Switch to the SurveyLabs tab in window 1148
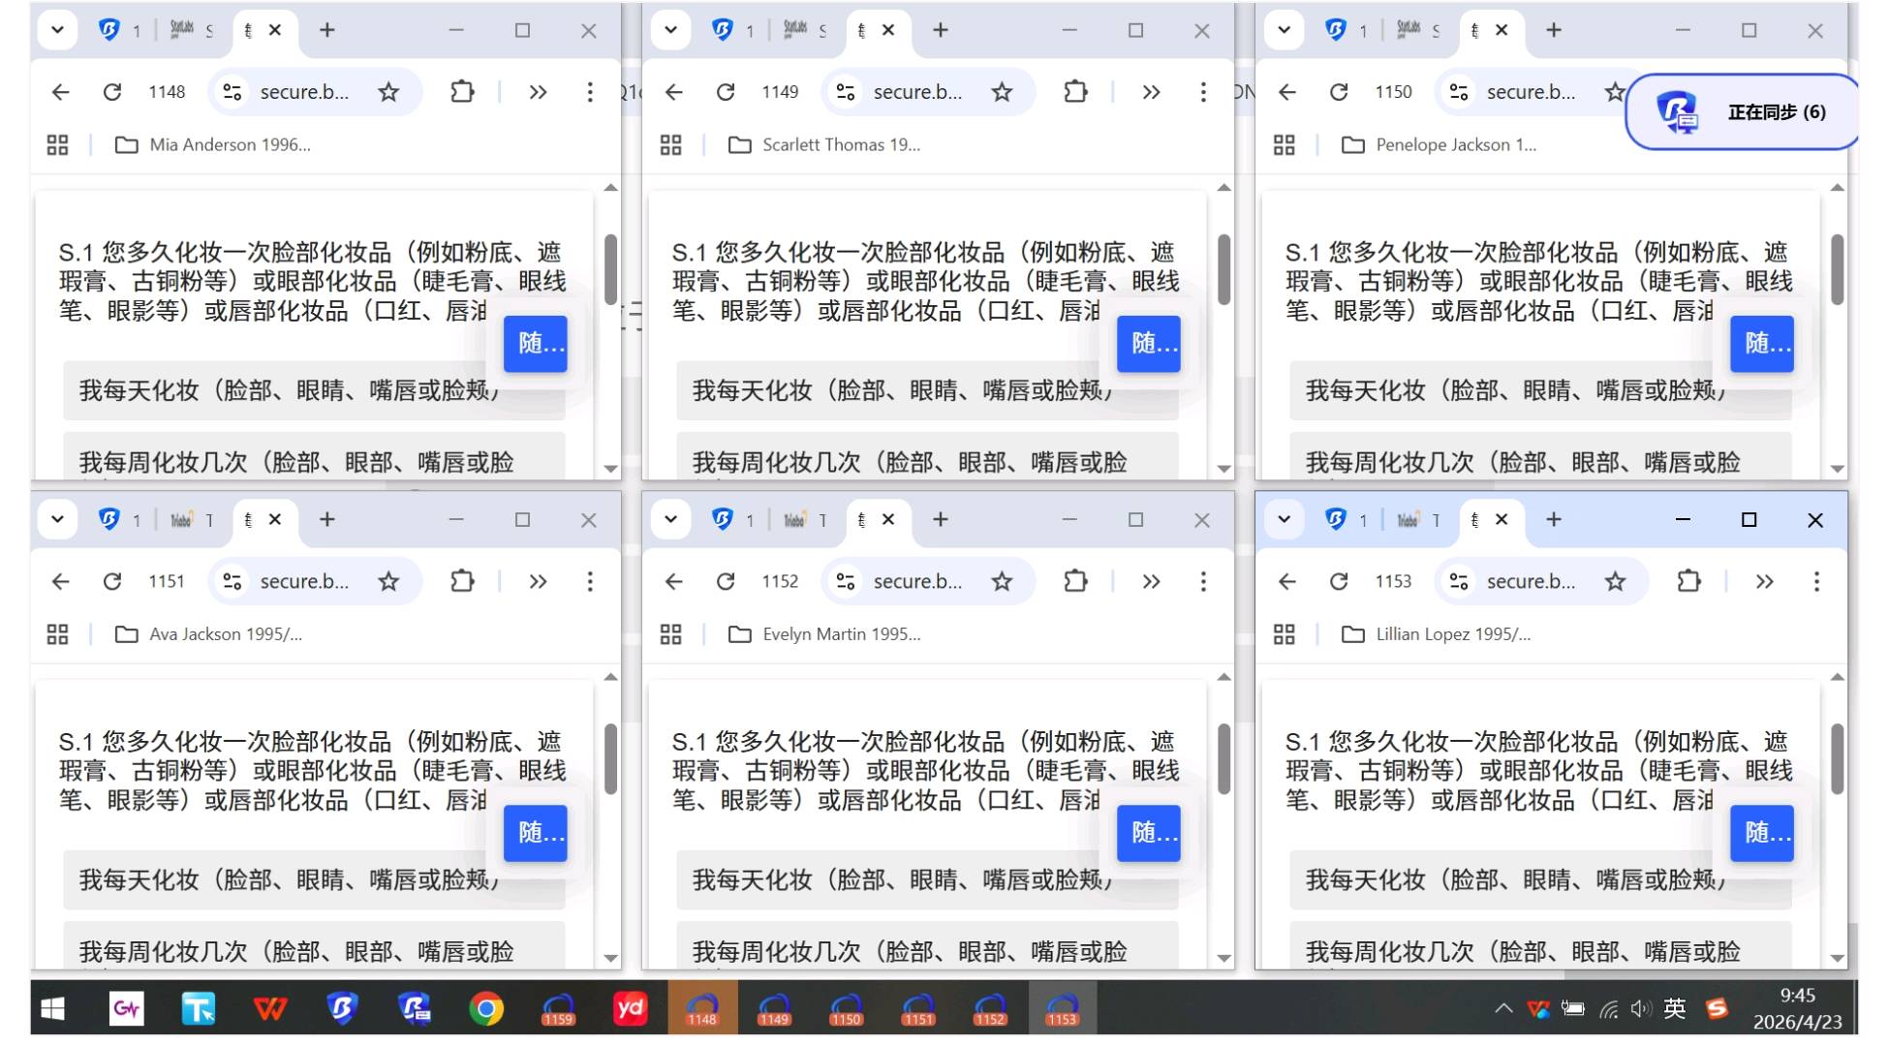 (x=180, y=30)
